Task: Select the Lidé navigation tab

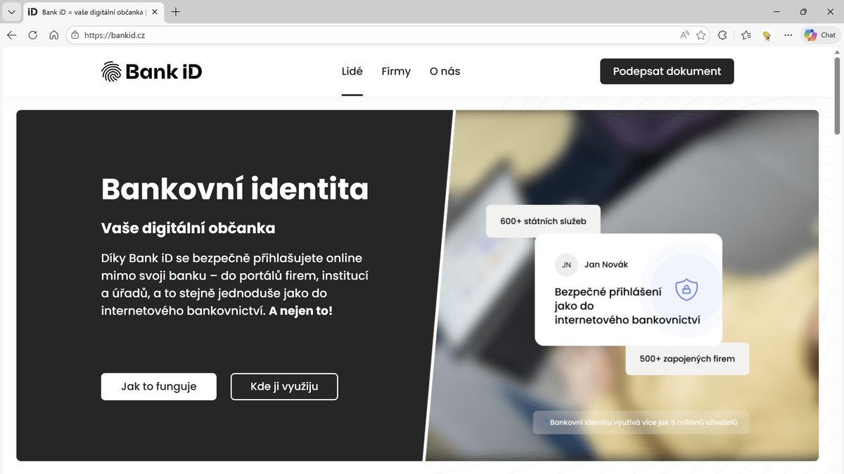Action: (x=352, y=72)
